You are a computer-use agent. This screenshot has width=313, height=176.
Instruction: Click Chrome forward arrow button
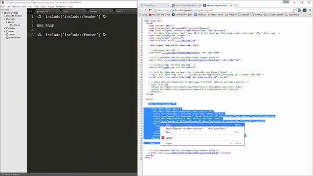(145, 10)
